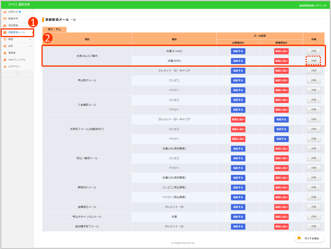Click the ガイドを表示 button
This screenshot has height=249, width=331.
click(x=309, y=238)
